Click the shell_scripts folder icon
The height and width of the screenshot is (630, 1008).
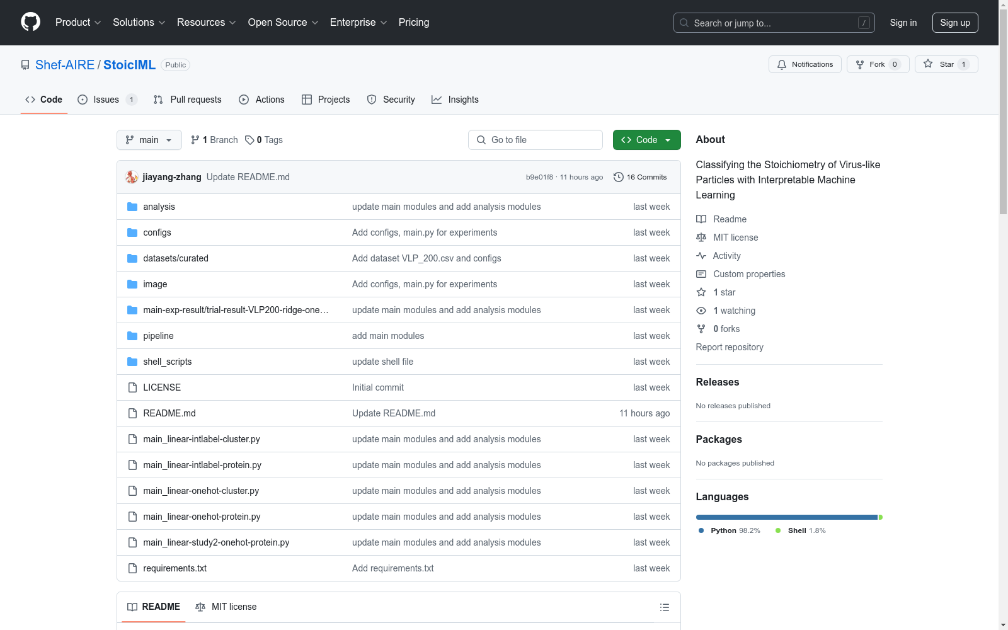click(x=132, y=362)
